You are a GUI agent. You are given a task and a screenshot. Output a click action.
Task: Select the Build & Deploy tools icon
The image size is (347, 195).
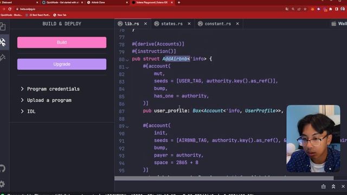3,42
